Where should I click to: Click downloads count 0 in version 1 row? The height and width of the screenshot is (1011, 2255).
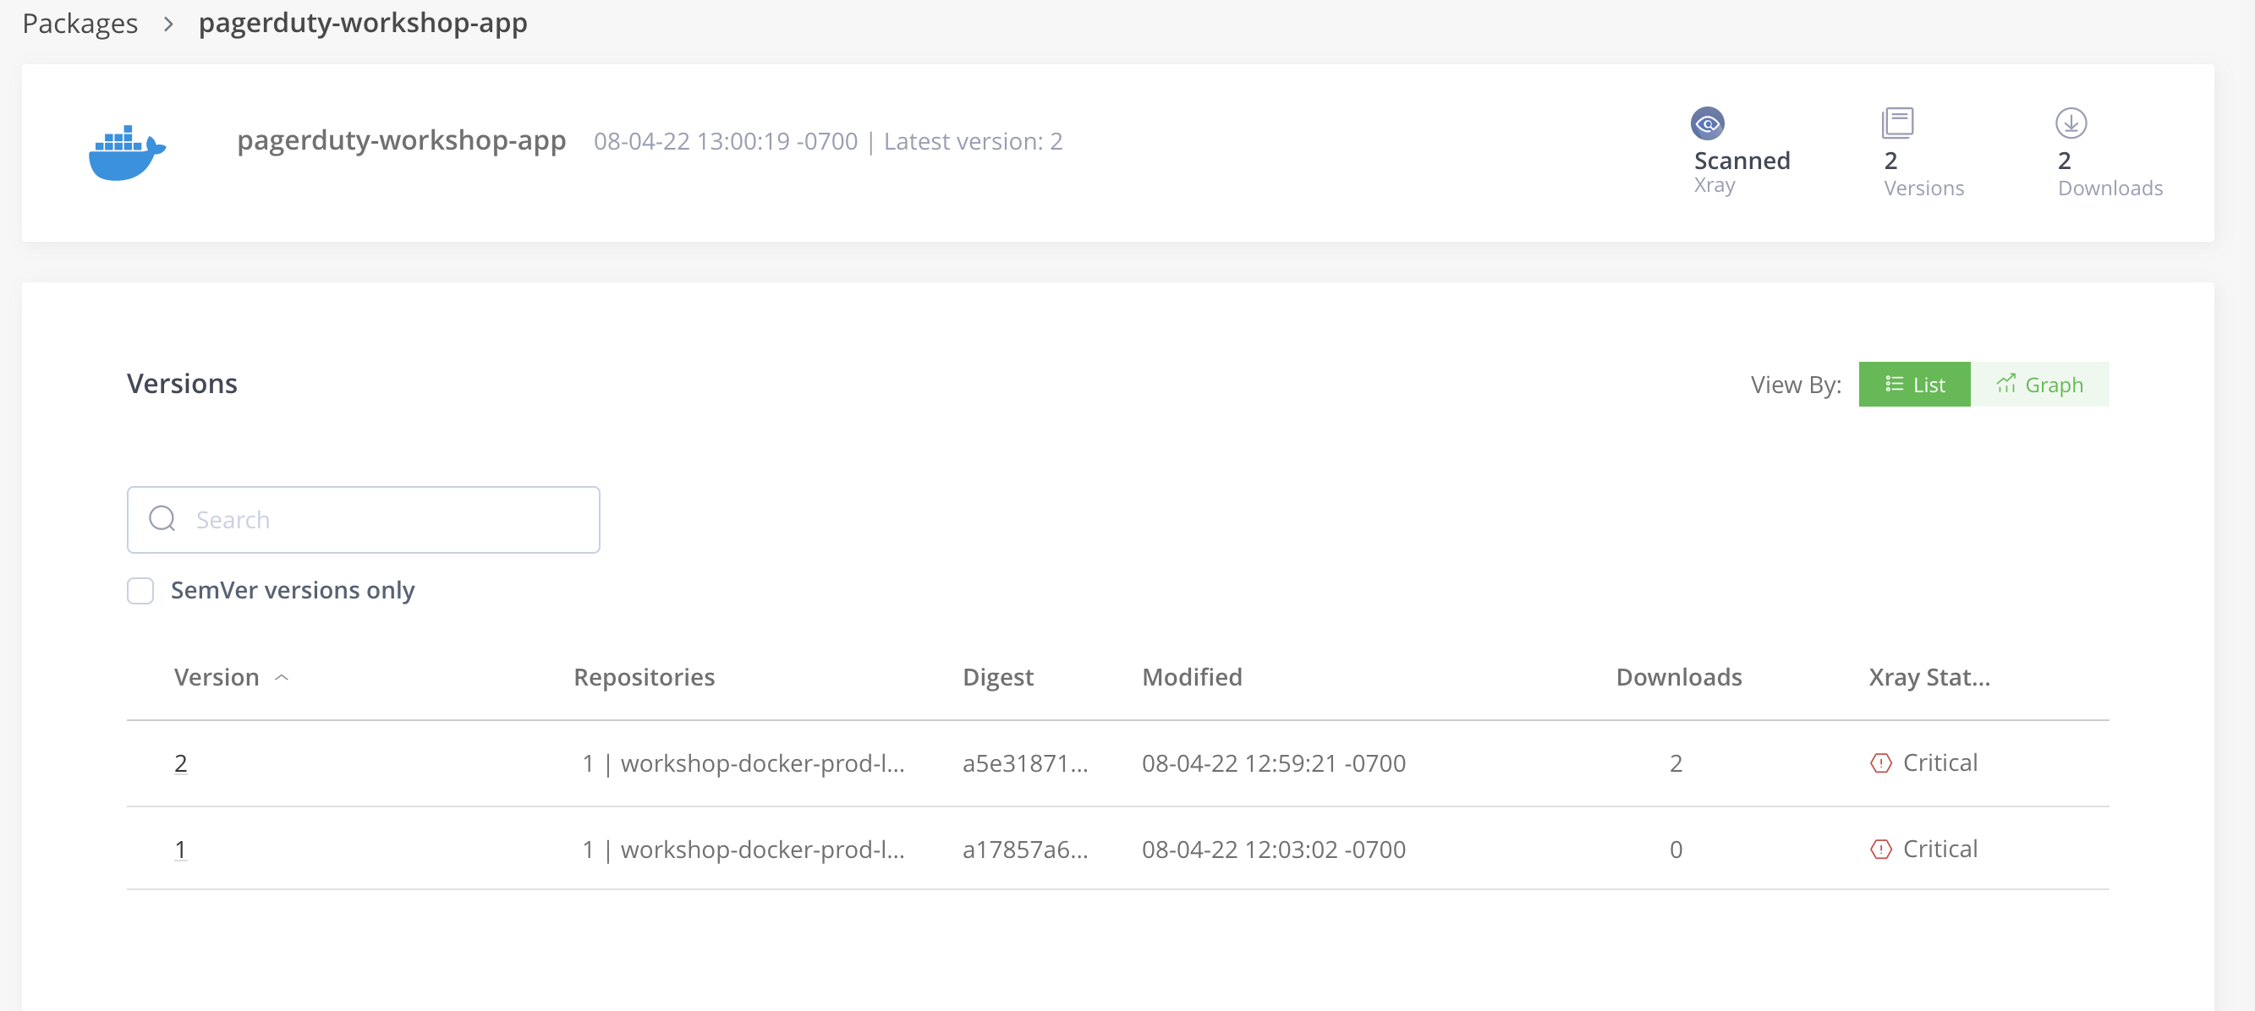pyautogui.click(x=1675, y=849)
